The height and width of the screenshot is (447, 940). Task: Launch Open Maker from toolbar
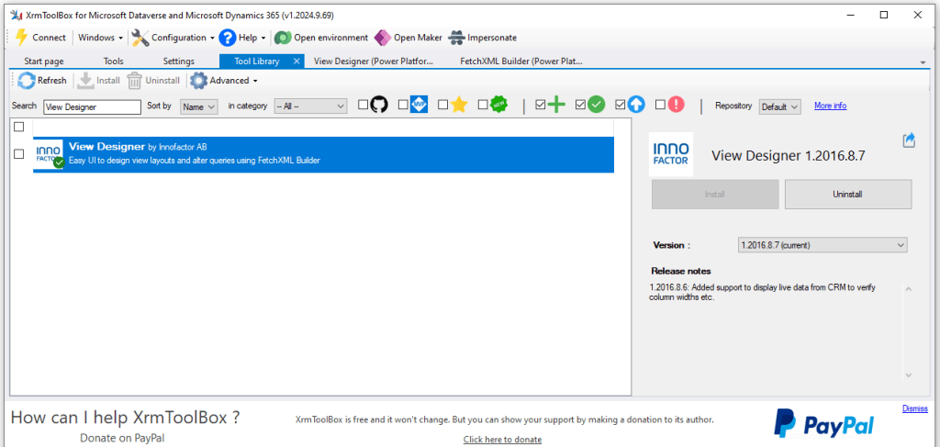click(382, 38)
